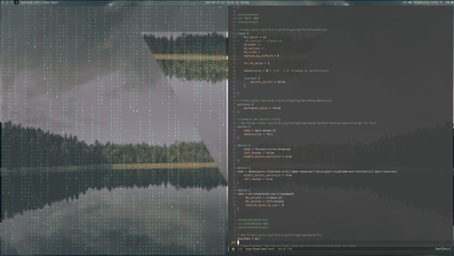Click the 'workspace_swipe = false' line
Screen dimensions: 454x256
(262, 108)
